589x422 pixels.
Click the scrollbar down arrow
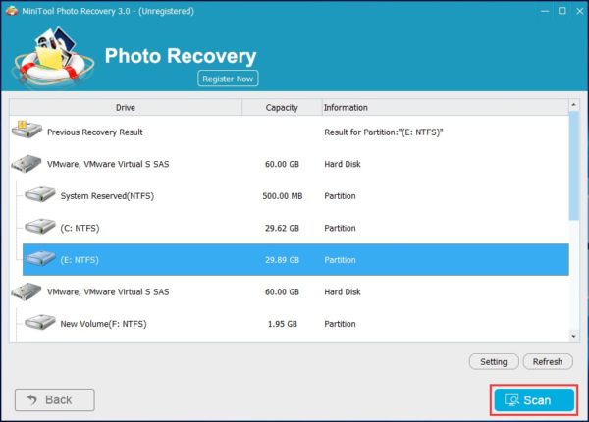point(573,336)
